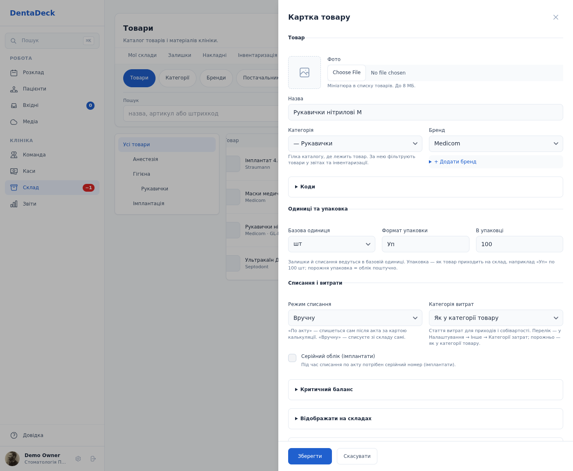Click the Звіти bar chart icon
This screenshot has height=471, width=573.
point(14,204)
